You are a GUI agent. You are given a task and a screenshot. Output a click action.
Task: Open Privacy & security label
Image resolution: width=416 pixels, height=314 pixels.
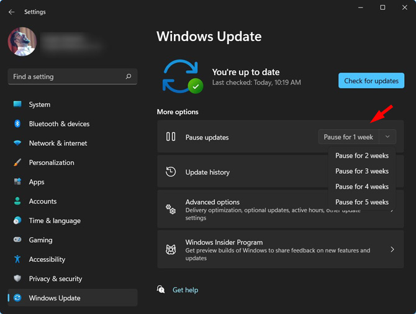55,279
